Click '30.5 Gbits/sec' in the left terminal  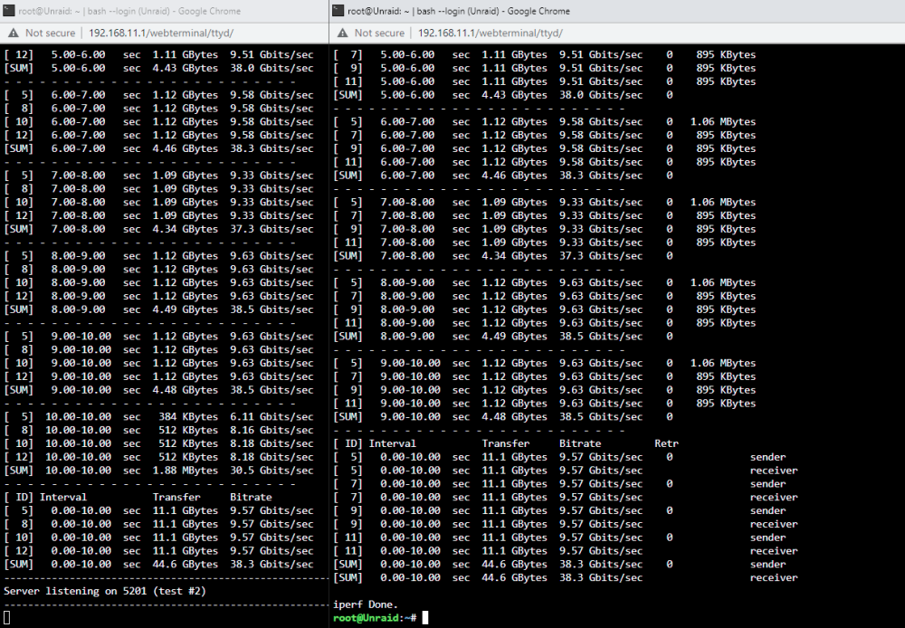pyautogui.click(x=271, y=471)
